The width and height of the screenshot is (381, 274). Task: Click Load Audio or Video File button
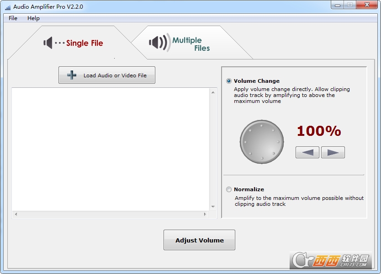pyautogui.click(x=107, y=75)
